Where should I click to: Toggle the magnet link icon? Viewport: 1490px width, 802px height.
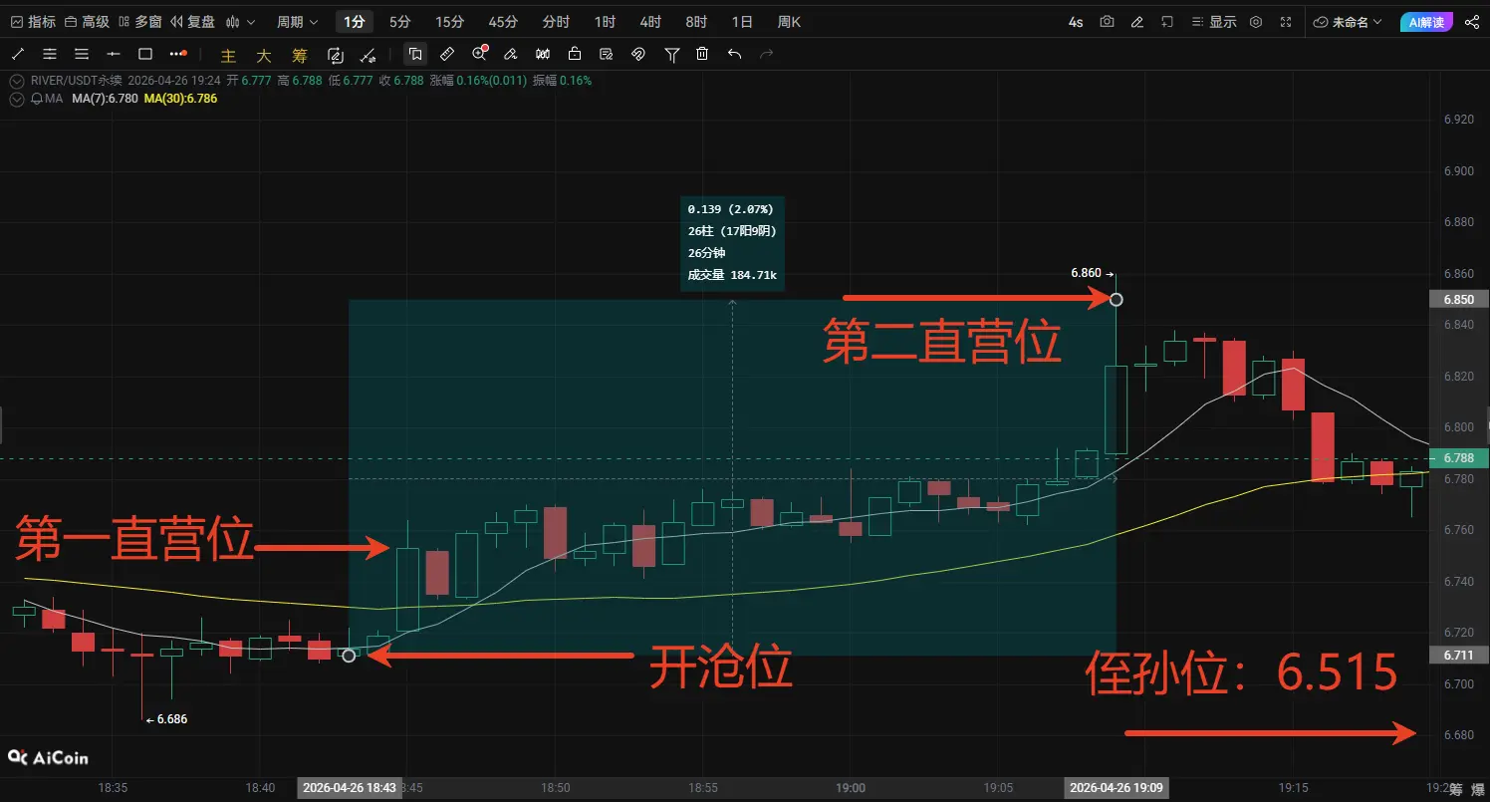pos(638,54)
